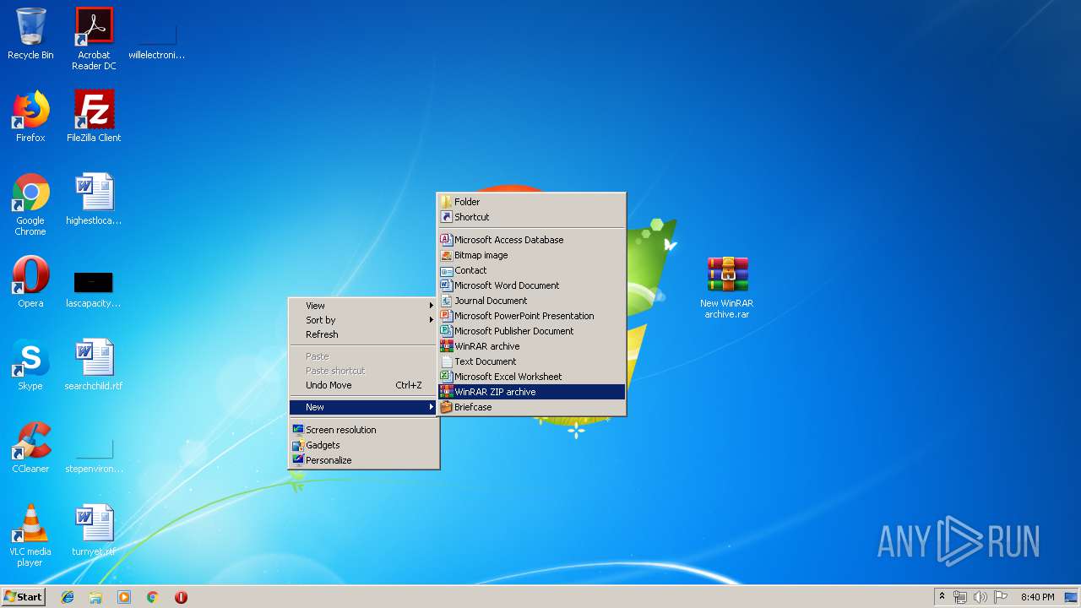Click the Show desktop button
The image size is (1081, 608).
(1073, 597)
